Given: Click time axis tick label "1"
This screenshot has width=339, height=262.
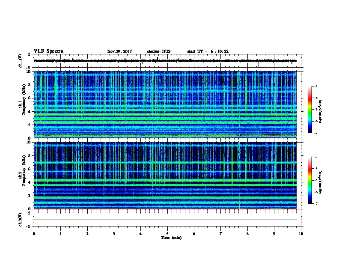Looking at the screenshot, I should click(61, 233).
